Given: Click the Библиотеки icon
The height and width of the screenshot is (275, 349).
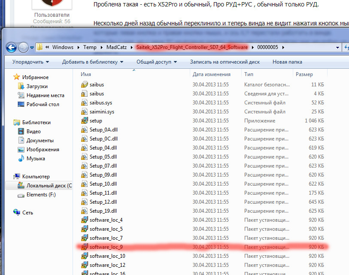Looking at the screenshot, I should point(16,122).
